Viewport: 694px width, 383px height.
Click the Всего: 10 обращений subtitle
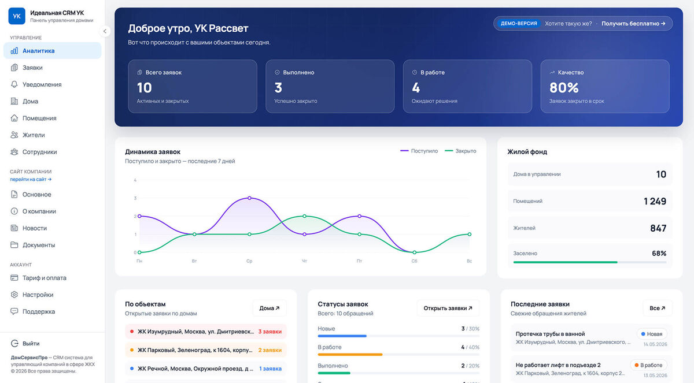pos(346,314)
